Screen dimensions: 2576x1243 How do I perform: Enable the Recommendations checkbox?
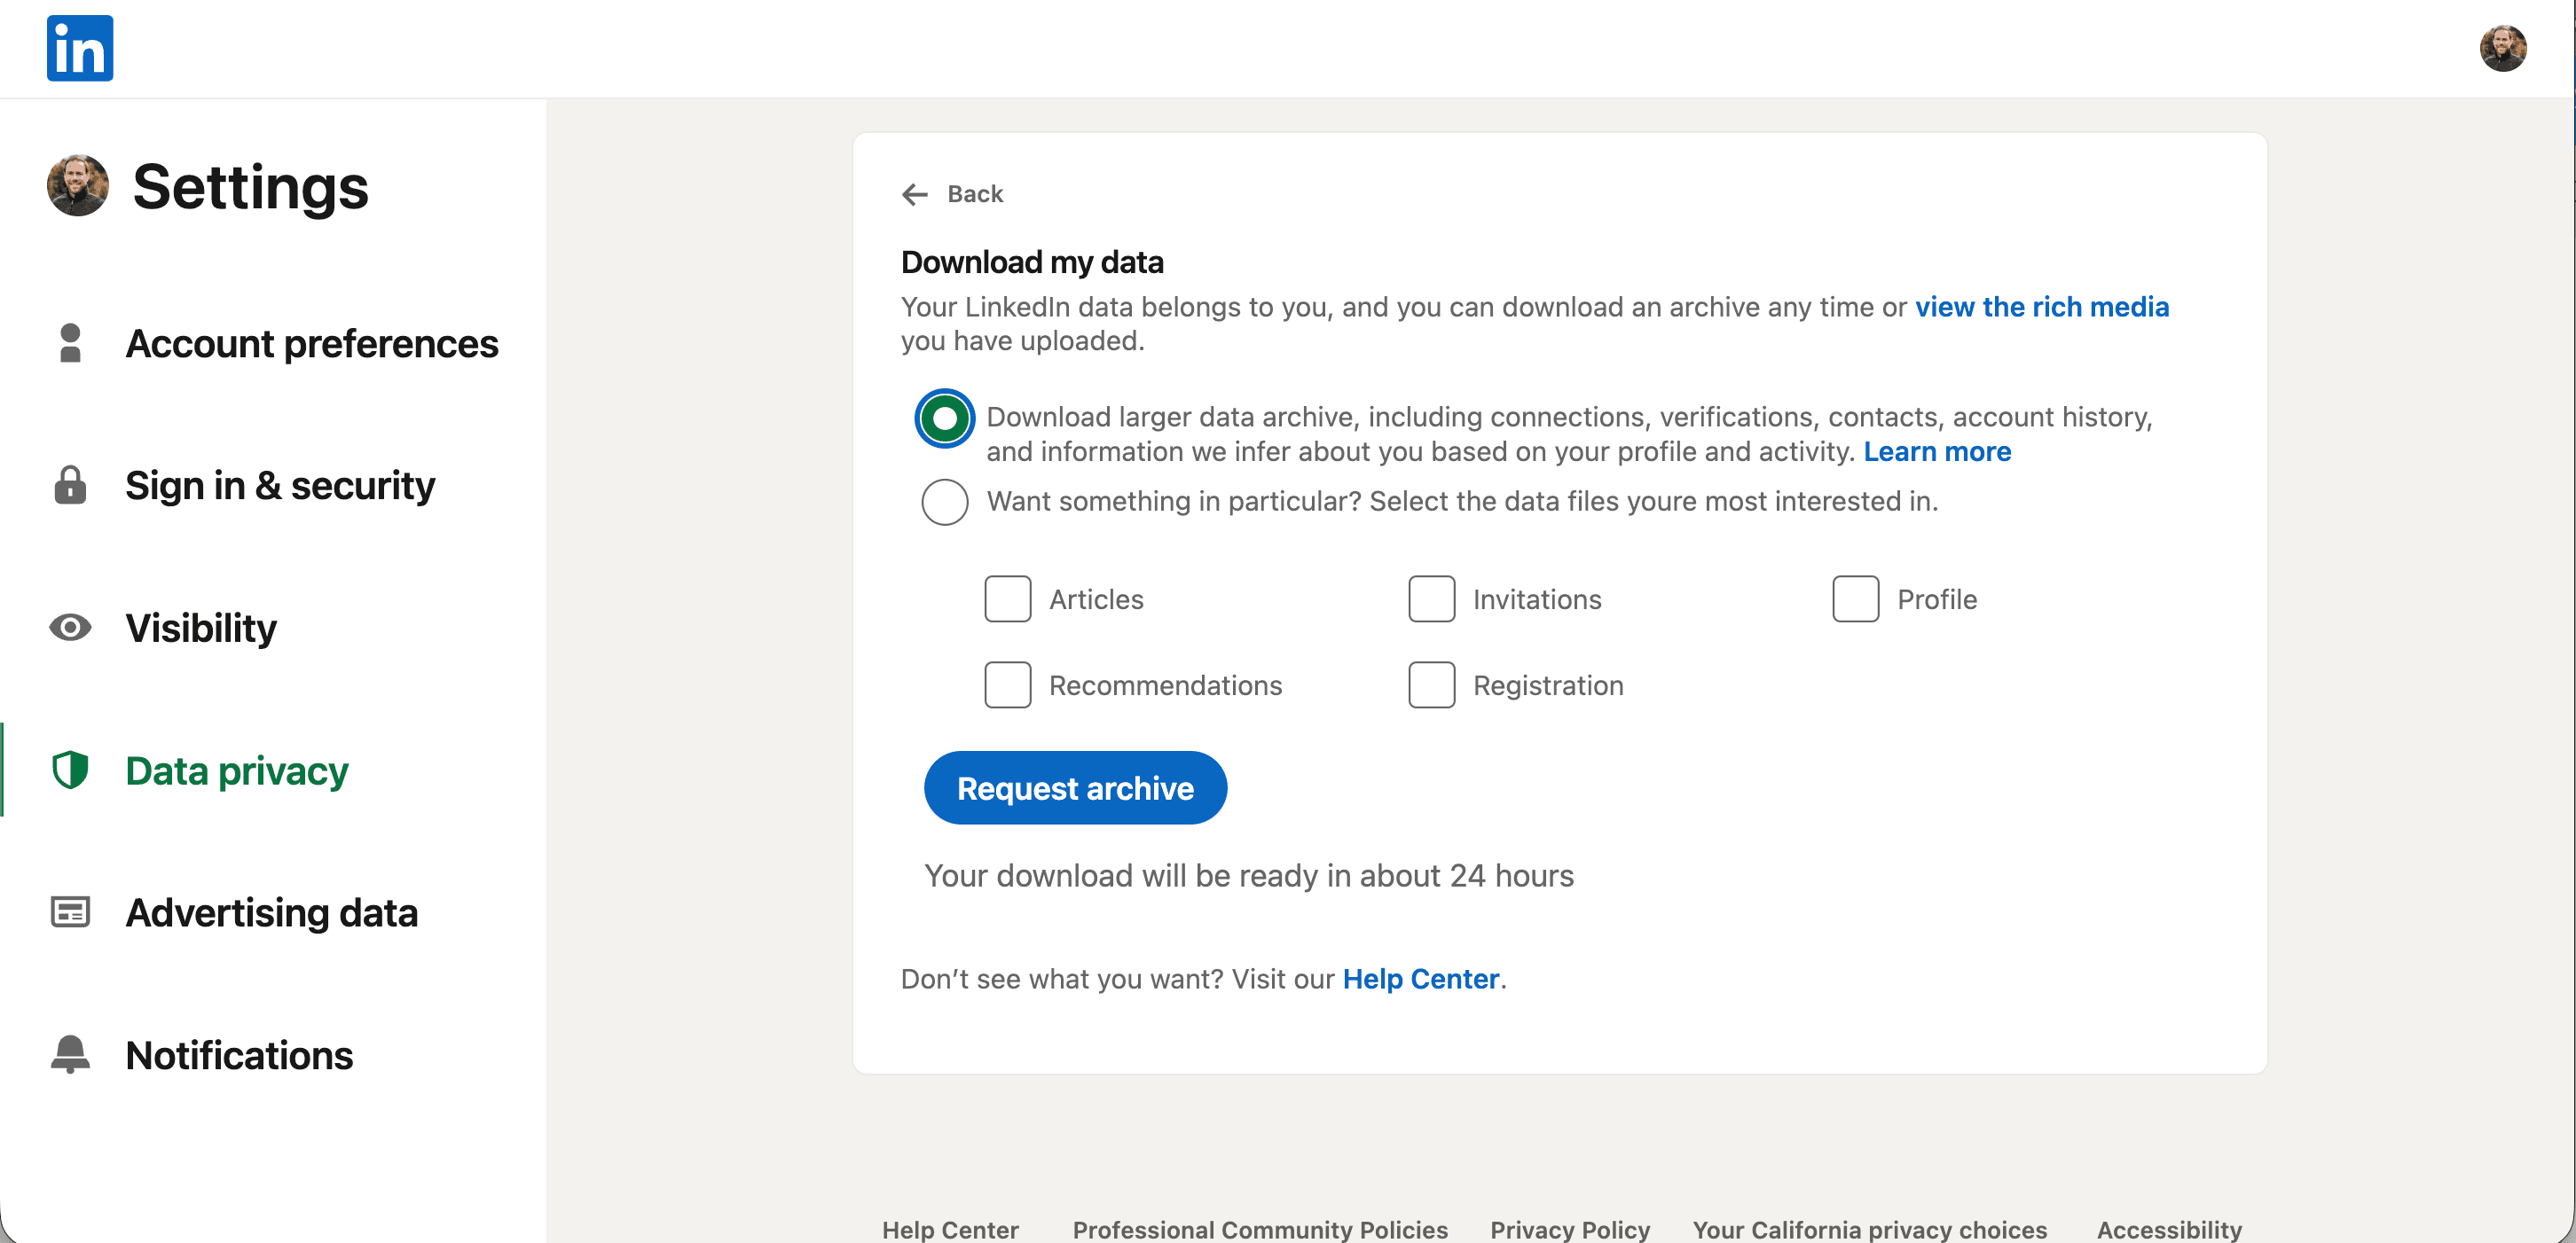1007,684
